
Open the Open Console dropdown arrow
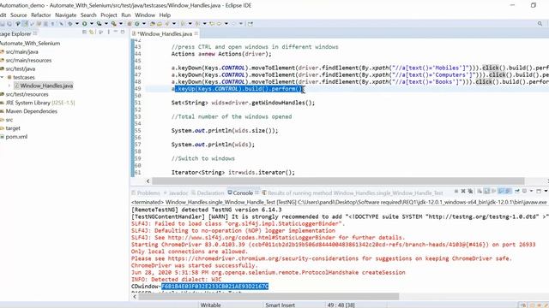tap(546, 191)
